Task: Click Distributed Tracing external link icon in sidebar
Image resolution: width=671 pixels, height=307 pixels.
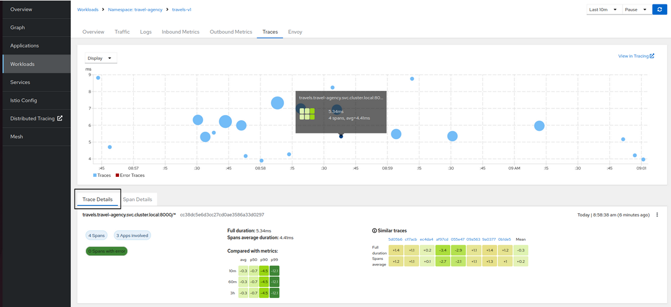Action: (60, 118)
